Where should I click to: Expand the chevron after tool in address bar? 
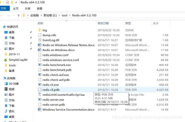click(70, 15)
